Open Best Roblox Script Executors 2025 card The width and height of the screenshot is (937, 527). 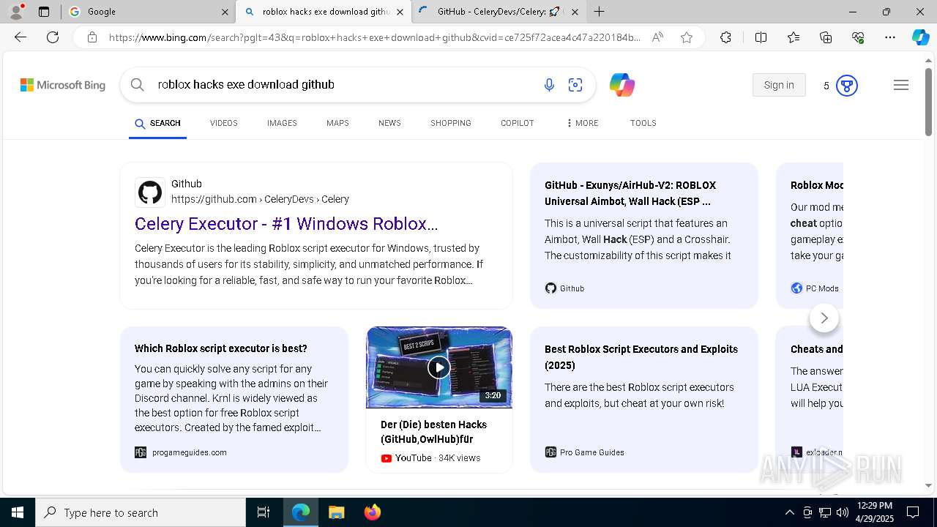(x=644, y=400)
